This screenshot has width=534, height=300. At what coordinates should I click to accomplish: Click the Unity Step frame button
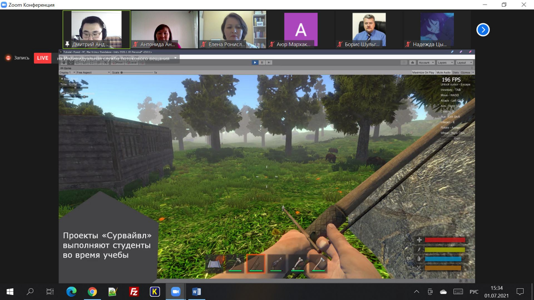[269, 62]
